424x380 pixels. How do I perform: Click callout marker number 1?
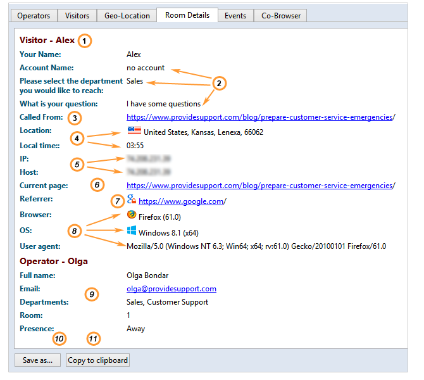tap(85, 41)
